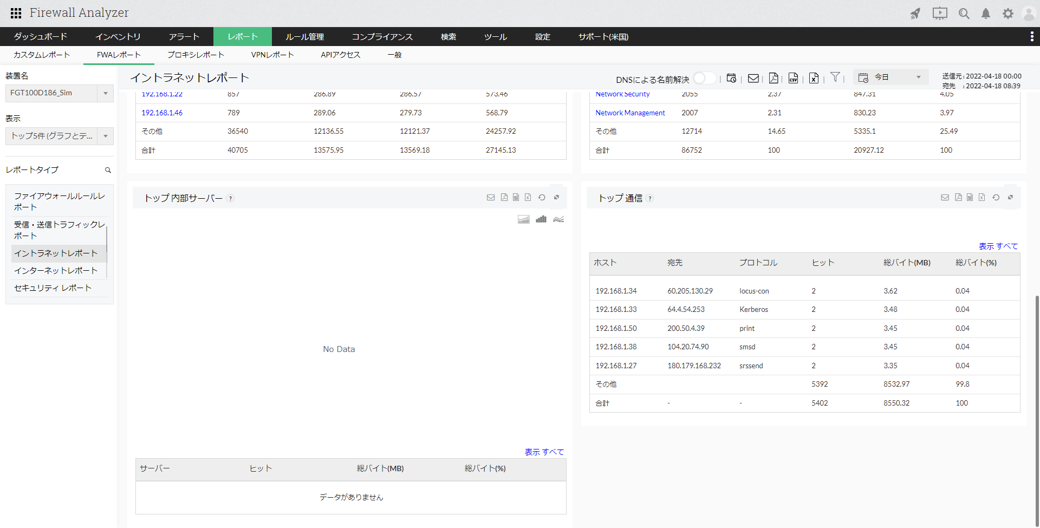The image size is (1040, 528).
Task: Open the Network Management link
Action: [x=630, y=113]
